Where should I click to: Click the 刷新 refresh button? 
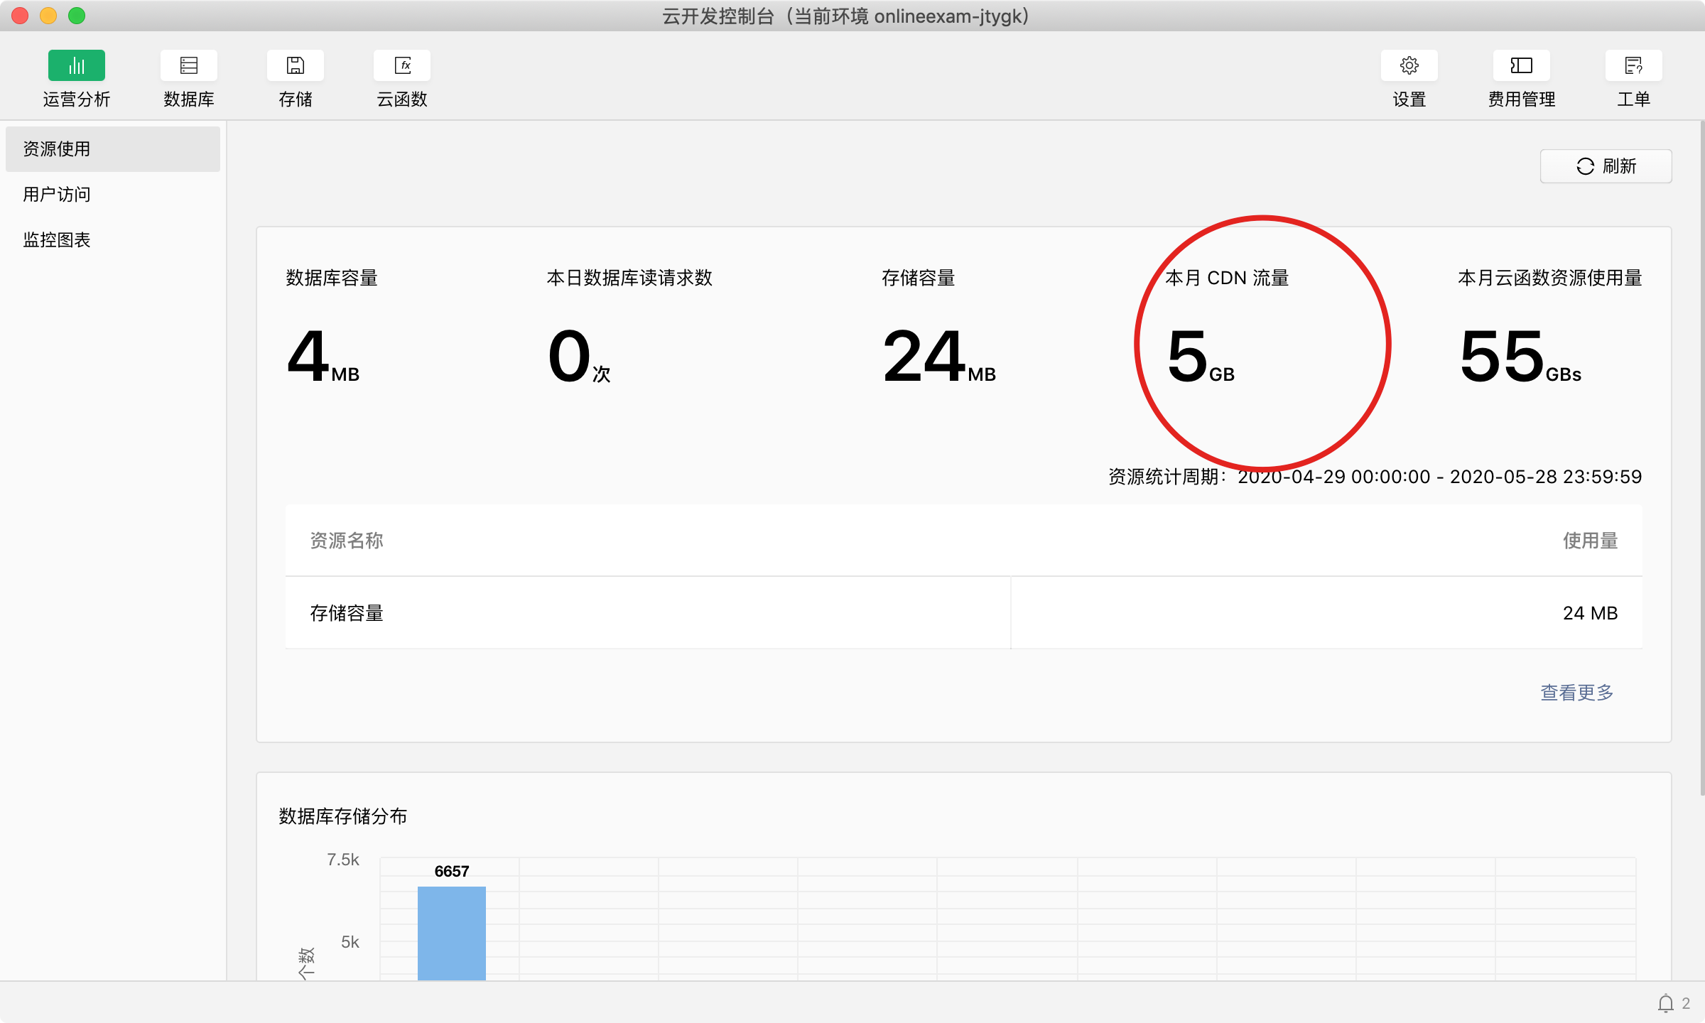coord(1606,166)
